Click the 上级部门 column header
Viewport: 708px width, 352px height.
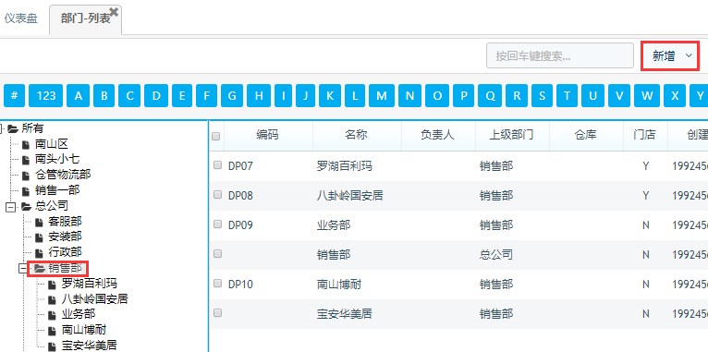(512, 135)
